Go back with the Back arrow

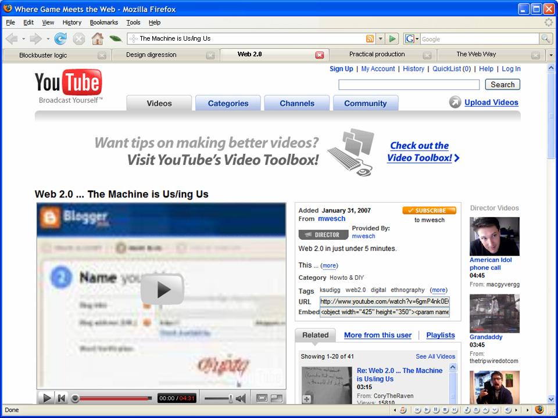(12, 38)
